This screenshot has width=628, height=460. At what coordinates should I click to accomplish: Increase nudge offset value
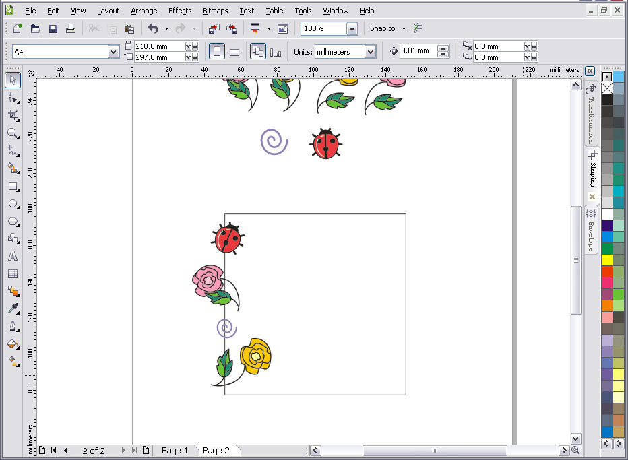pos(443,48)
